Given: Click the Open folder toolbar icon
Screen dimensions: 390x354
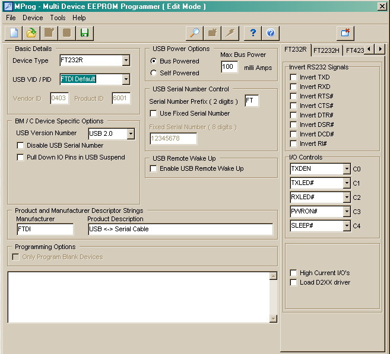Looking at the screenshot, I should pyautogui.click(x=31, y=33).
